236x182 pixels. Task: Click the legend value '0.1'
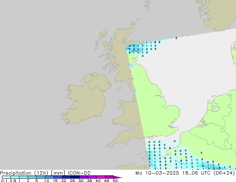click(x=4, y=181)
